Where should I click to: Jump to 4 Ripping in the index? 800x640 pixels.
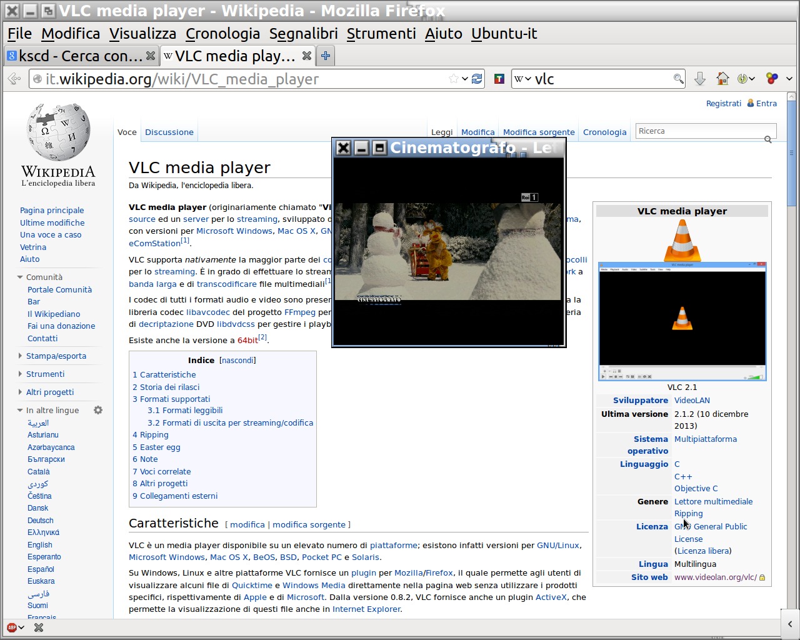[x=151, y=435]
